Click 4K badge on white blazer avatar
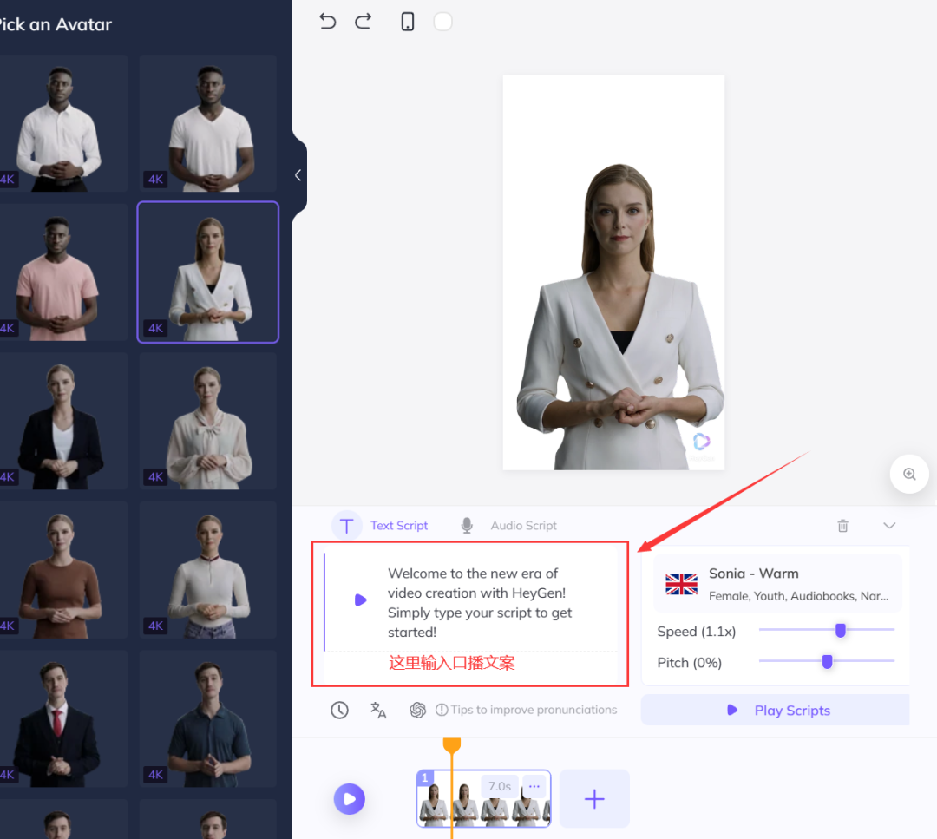The image size is (937, 839). (155, 328)
